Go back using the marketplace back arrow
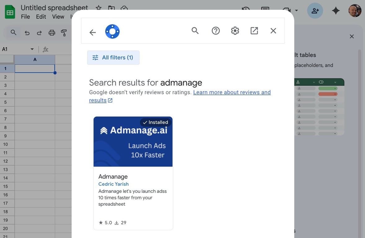Viewport: 365px width, 238px height. pyautogui.click(x=93, y=32)
